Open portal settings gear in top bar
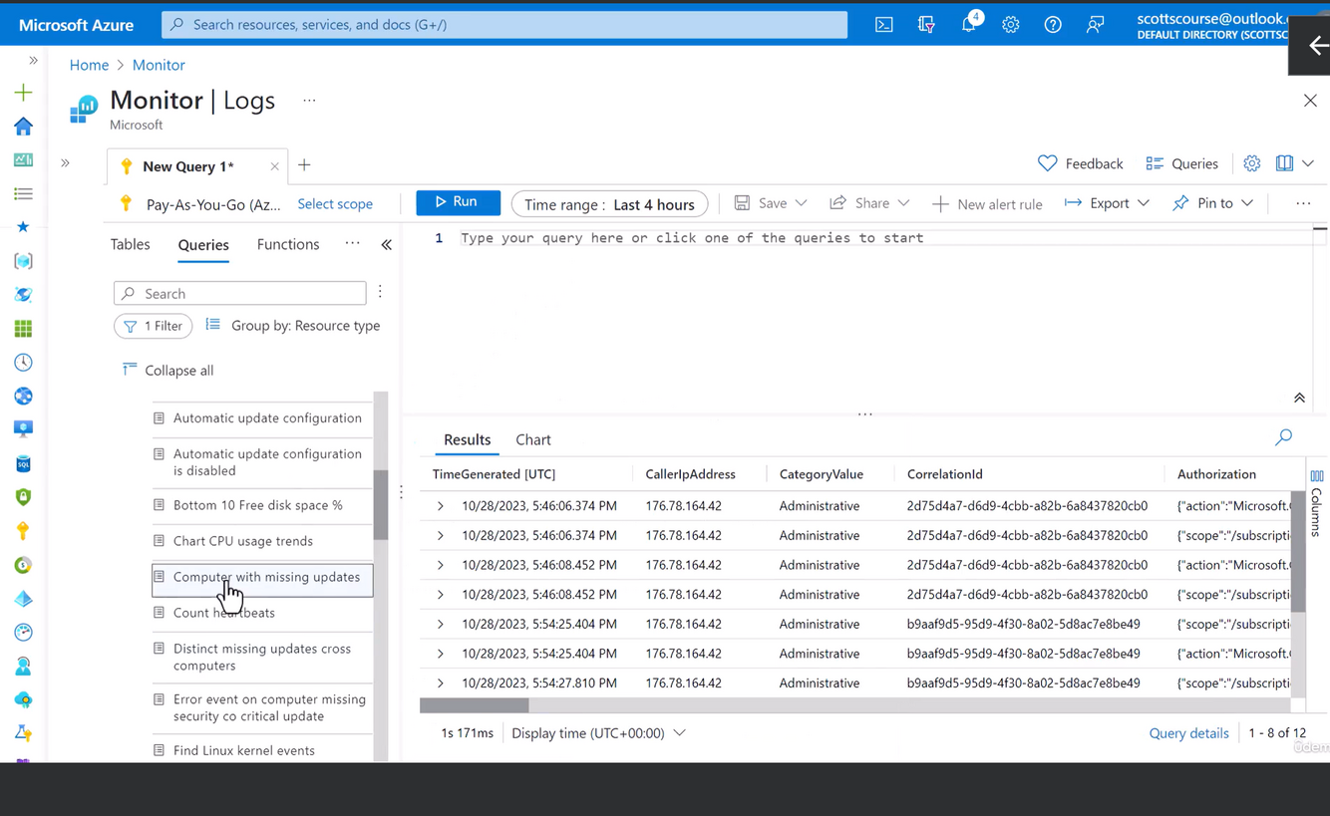The height and width of the screenshot is (816, 1330). click(1011, 25)
